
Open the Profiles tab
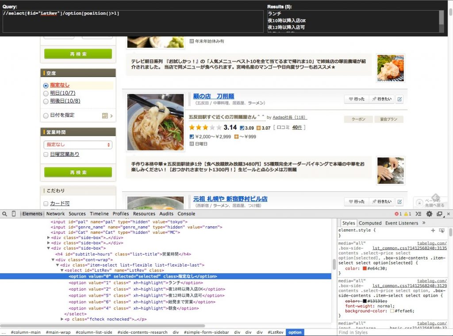[121, 214]
